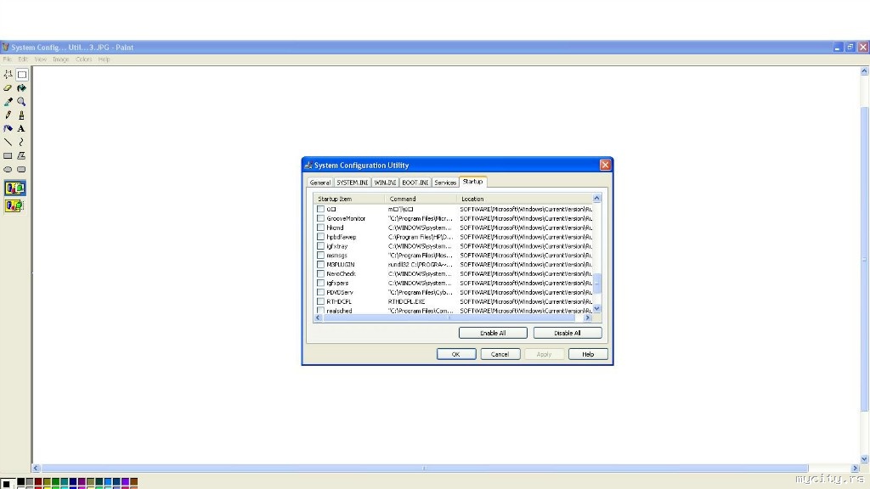Select the Eraser tool

coord(8,88)
